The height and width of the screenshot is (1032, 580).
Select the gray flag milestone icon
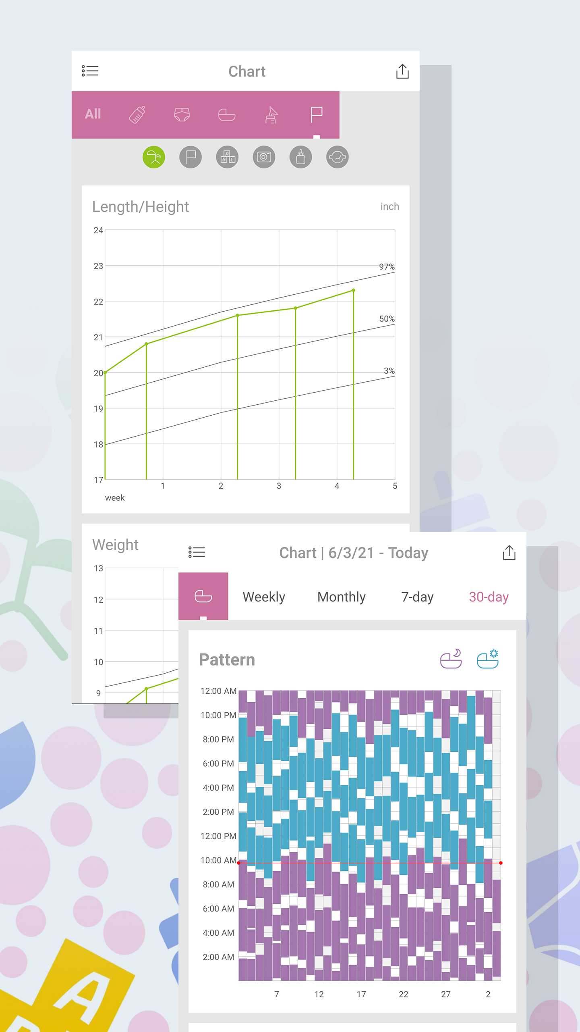click(x=190, y=157)
